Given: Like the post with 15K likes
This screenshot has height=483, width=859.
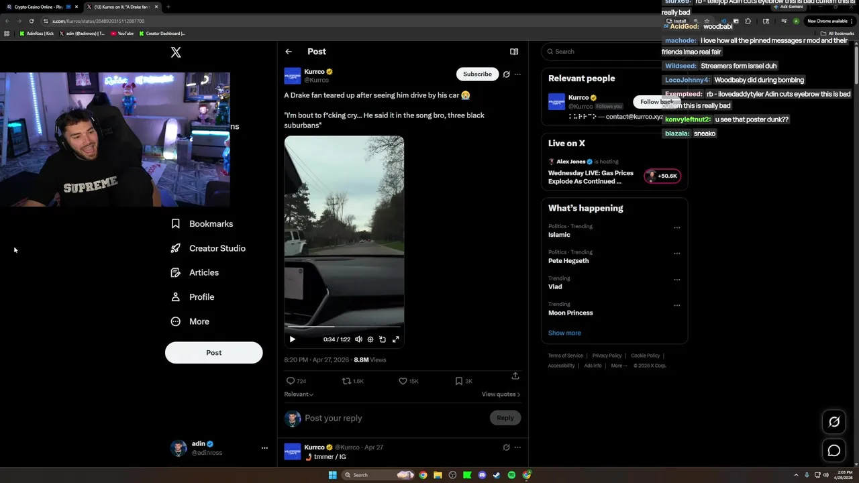Looking at the screenshot, I should 409,381.
